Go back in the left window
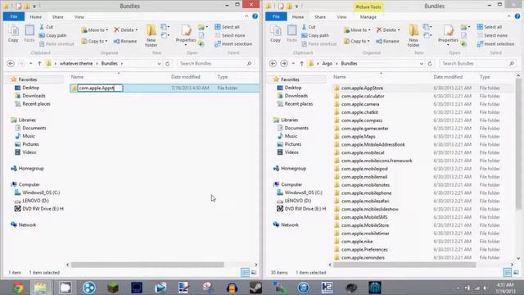The image size is (524, 295). point(11,63)
